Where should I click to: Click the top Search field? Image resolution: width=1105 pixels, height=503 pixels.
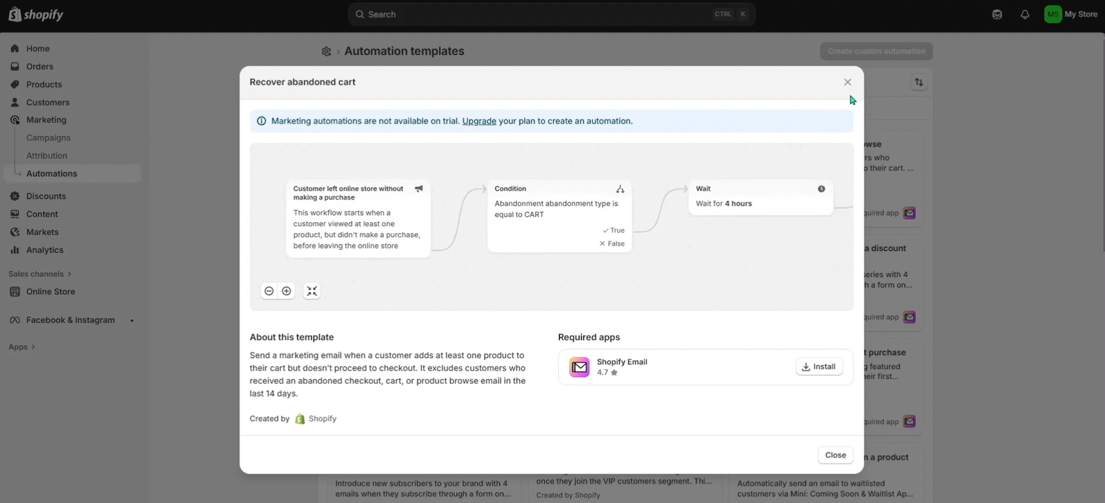pos(551,14)
